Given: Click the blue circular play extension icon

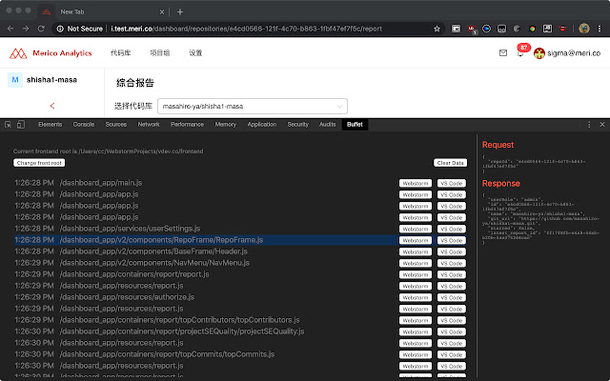Looking at the screenshot, I should tap(486, 29).
